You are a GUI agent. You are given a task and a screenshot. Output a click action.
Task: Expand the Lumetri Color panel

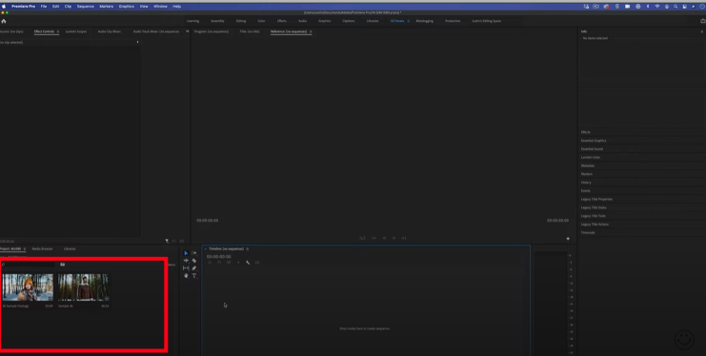tap(591, 157)
